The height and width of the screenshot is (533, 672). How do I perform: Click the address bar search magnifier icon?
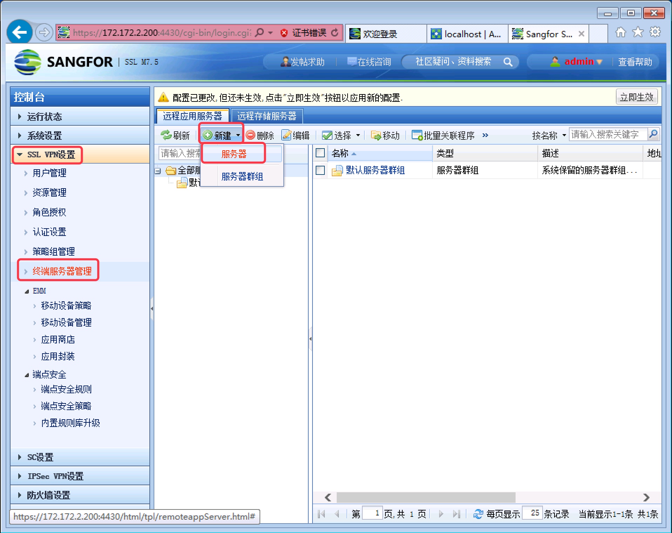(260, 33)
